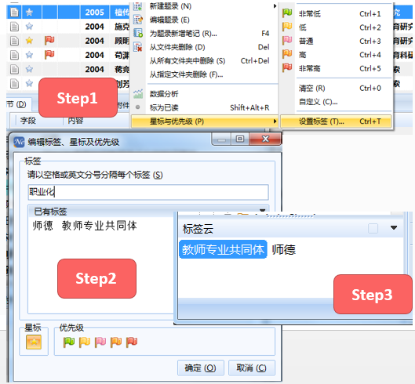
Task: Click the orange flag icon beside 高
Action: point(287,54)
